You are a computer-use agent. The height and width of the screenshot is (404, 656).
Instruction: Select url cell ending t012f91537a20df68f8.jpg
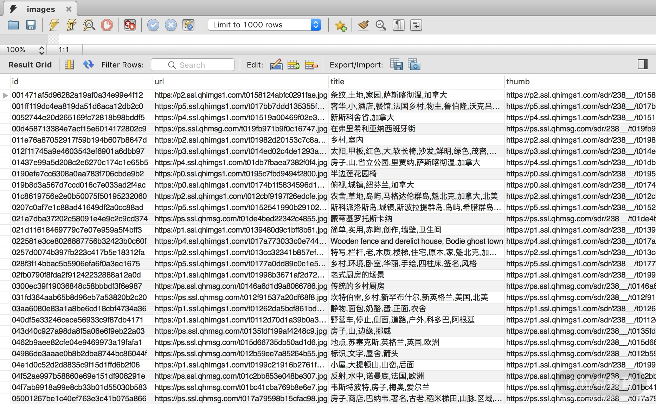tap(241, 298)
